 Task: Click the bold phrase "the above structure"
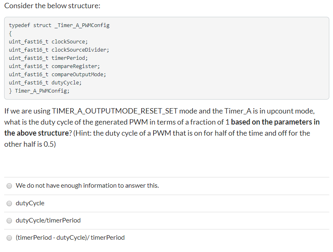[x=37, y=133]
